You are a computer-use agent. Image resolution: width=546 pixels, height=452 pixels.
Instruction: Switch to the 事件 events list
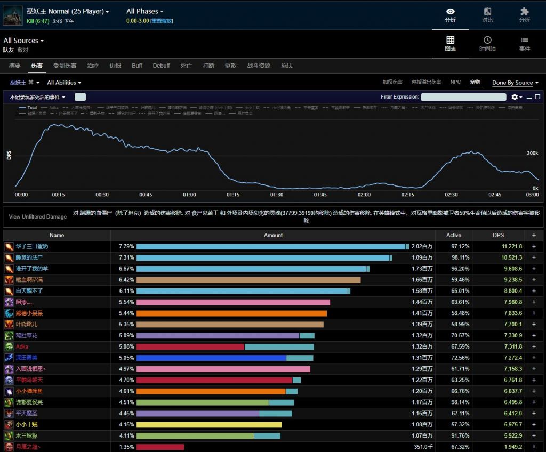(524, 44)
